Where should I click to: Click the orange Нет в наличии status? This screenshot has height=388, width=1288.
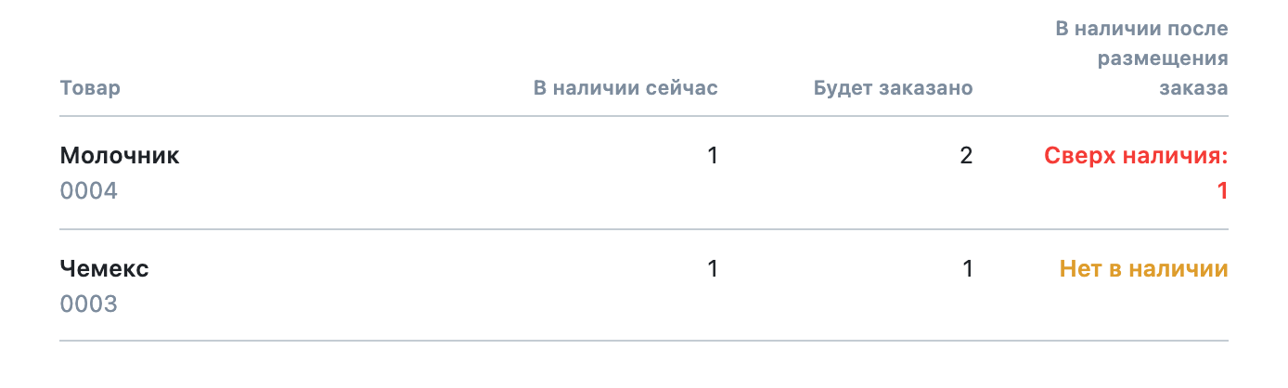tap(1144, 269)
